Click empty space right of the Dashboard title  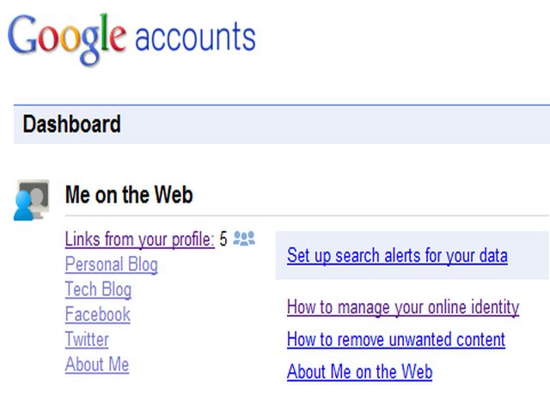point(344,124)
